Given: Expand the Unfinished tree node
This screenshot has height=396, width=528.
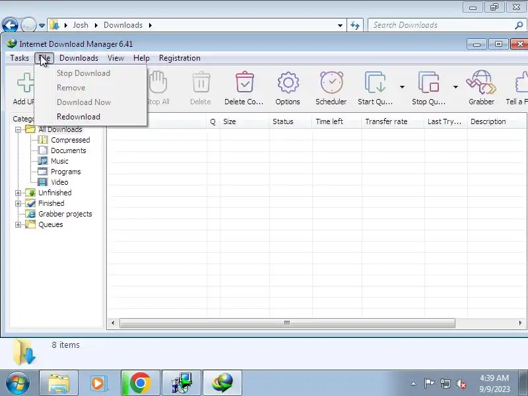Looking at the screenshot, I should pyautogui.click(x=18, y=193).
